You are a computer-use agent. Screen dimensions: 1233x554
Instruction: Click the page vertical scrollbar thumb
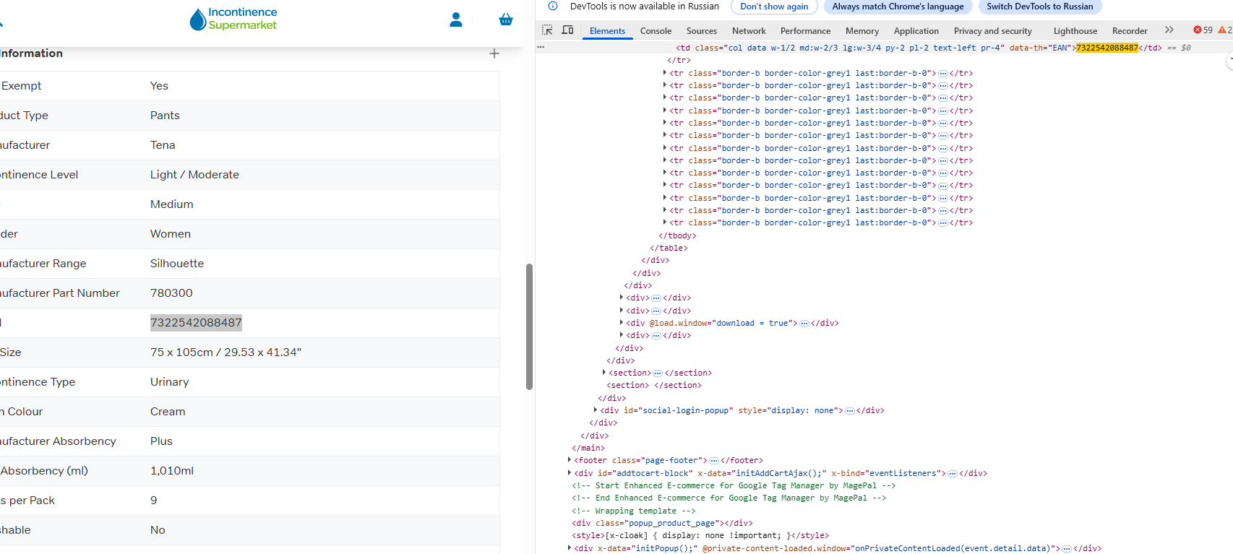coord(529,326)
